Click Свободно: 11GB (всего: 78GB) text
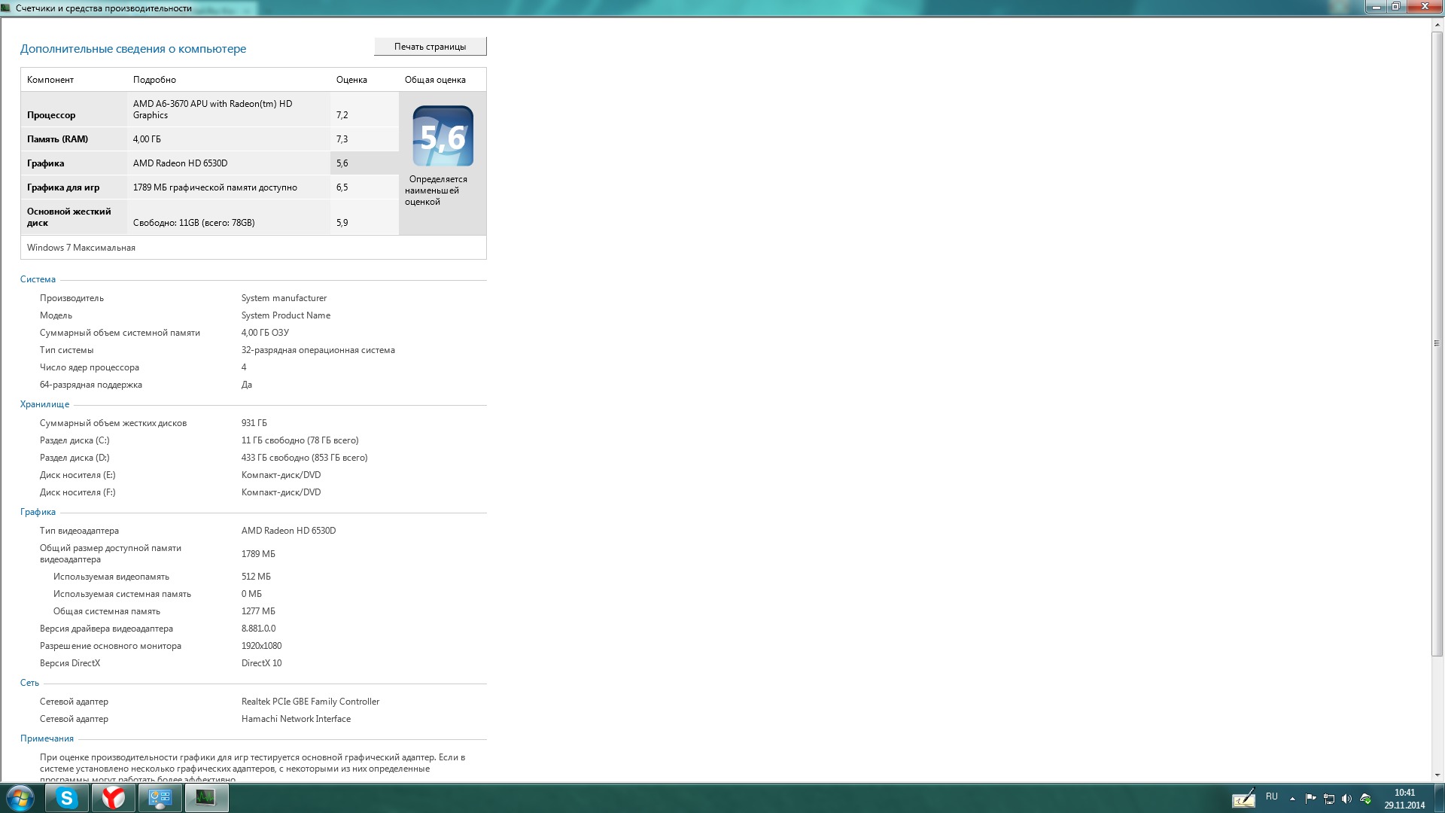This screenshot has width=1445, height=813. point(193,223)
